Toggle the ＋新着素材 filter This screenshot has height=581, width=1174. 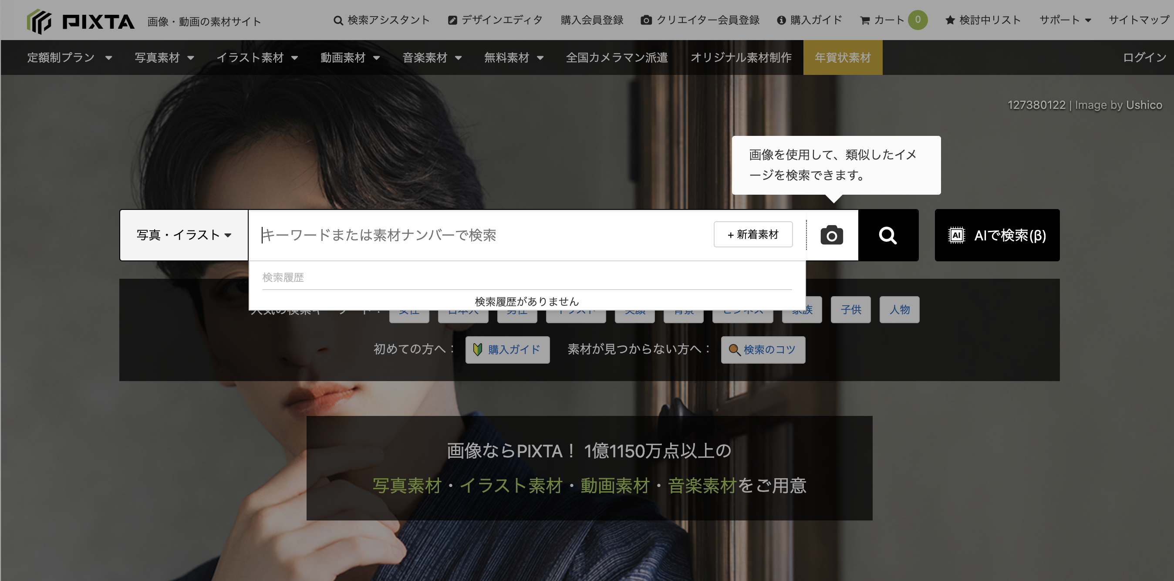pyautogui.click(x=753, y=235)
